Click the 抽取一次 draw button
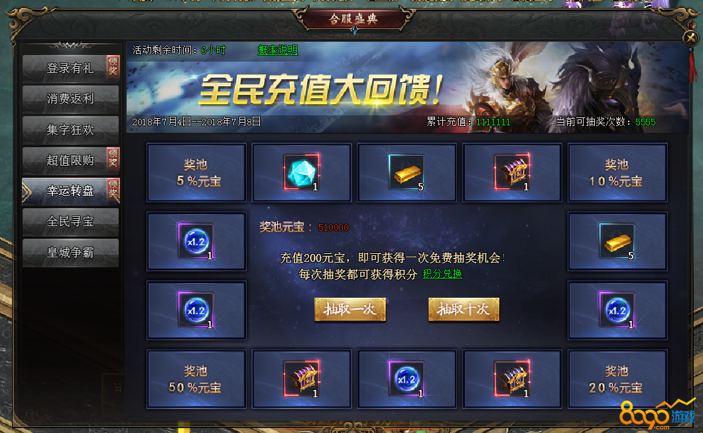The height and width of the screenshot is (433, 703). [x=350, y=309]
